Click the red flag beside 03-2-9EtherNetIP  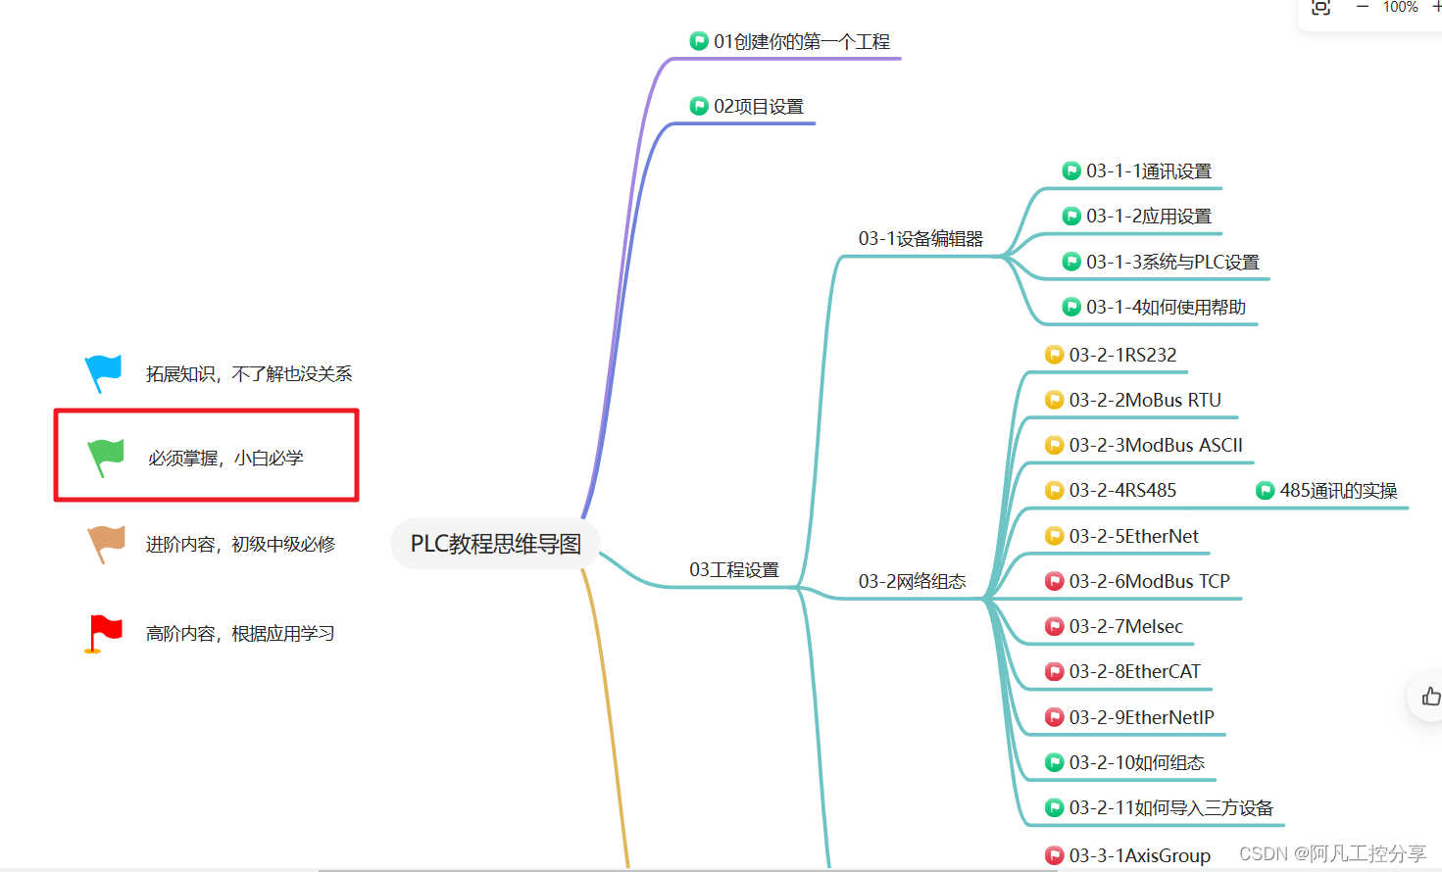click(1055, 717)
